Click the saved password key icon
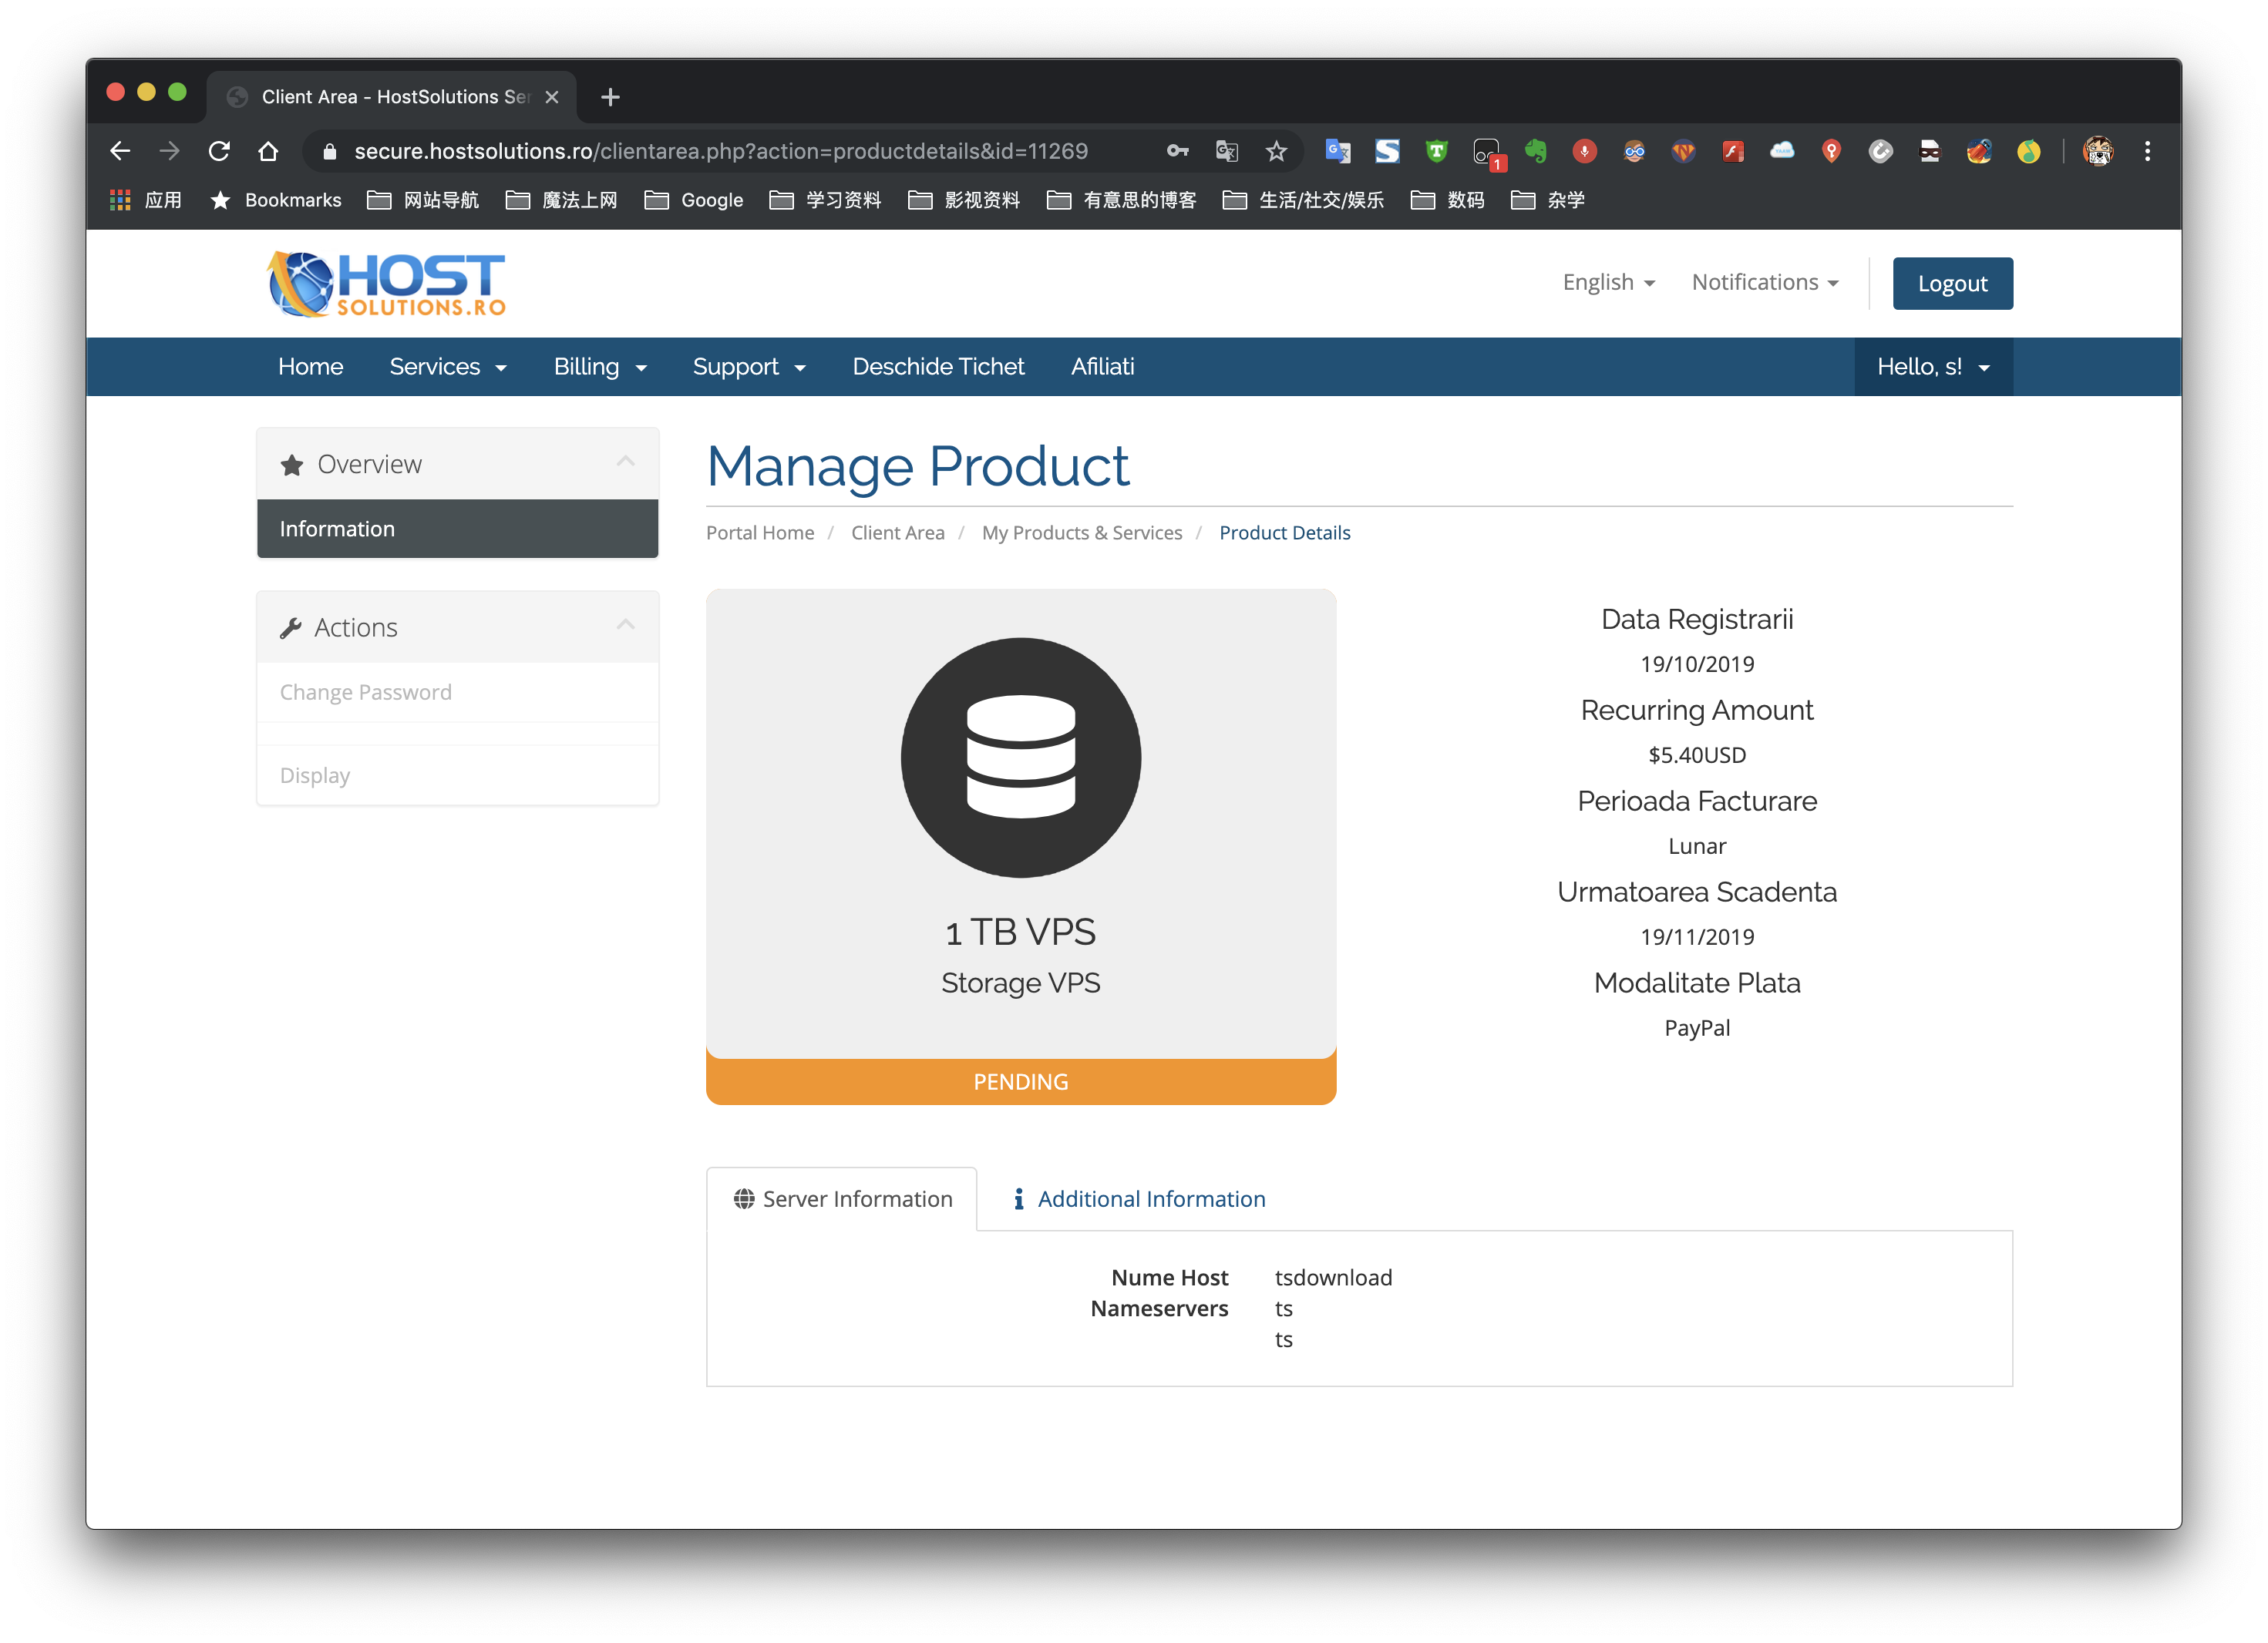This screenshot has height=1643, width=2268. click(1177, 151)
